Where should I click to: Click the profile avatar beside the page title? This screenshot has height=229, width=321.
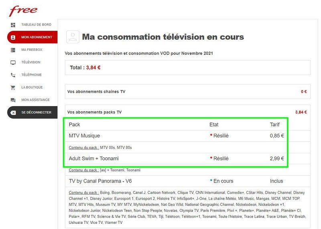pos(73,37)
